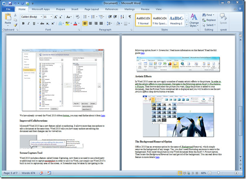The image size is (246, 179).
Task: Apply subscript formatting
Action: click(x=48, y=23)
